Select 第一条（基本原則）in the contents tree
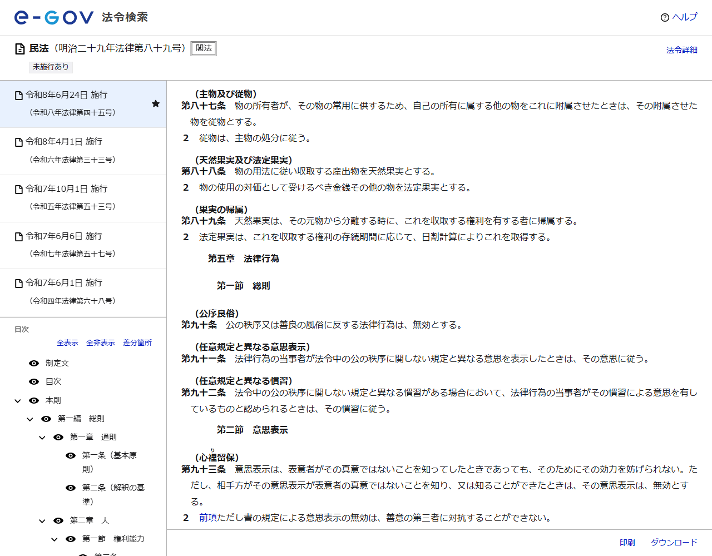The height and width of the screenshot is (556, 712). click(x=110, y=462)
